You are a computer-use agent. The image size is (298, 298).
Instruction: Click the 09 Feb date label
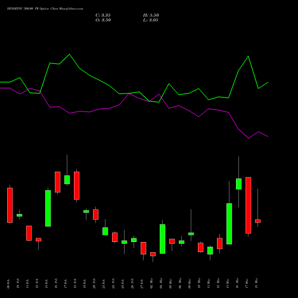pos(8,284)
